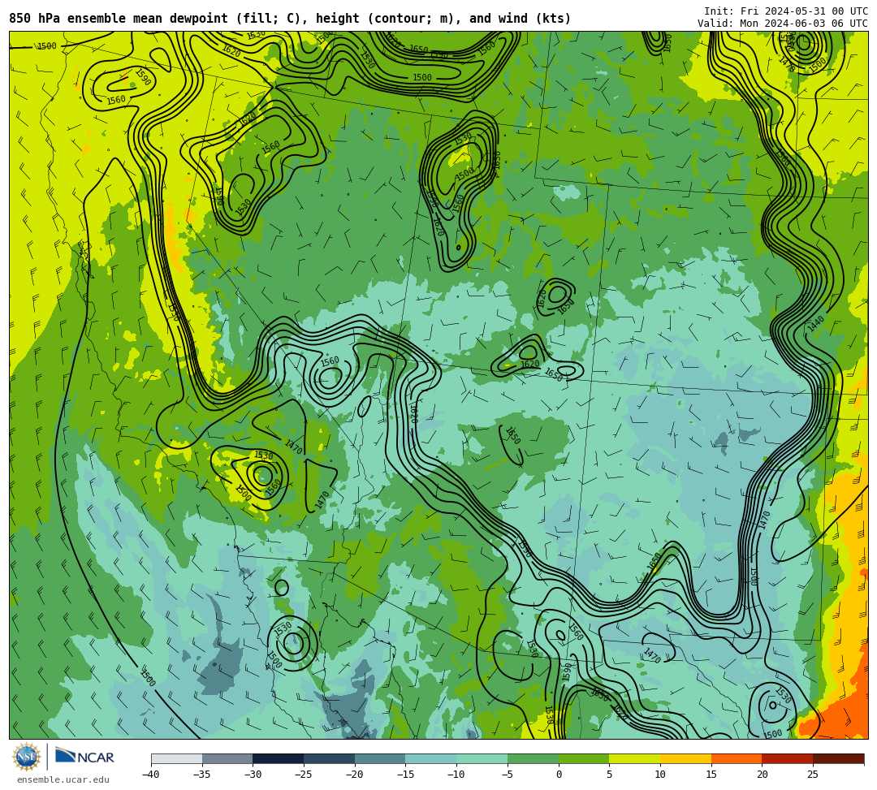The width and height of the screenshot is (877, 790).
Task: Click the '-40' colorbar tick label
Action: click(x=151, y=775)
